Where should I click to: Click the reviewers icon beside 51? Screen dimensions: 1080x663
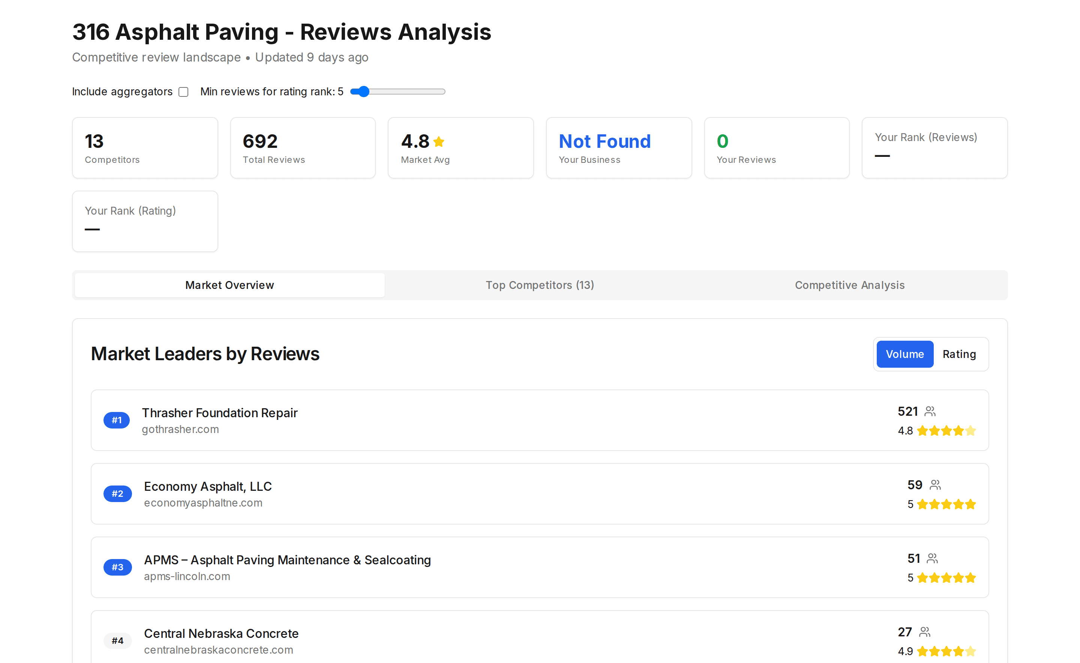click(x=932, y=558)
